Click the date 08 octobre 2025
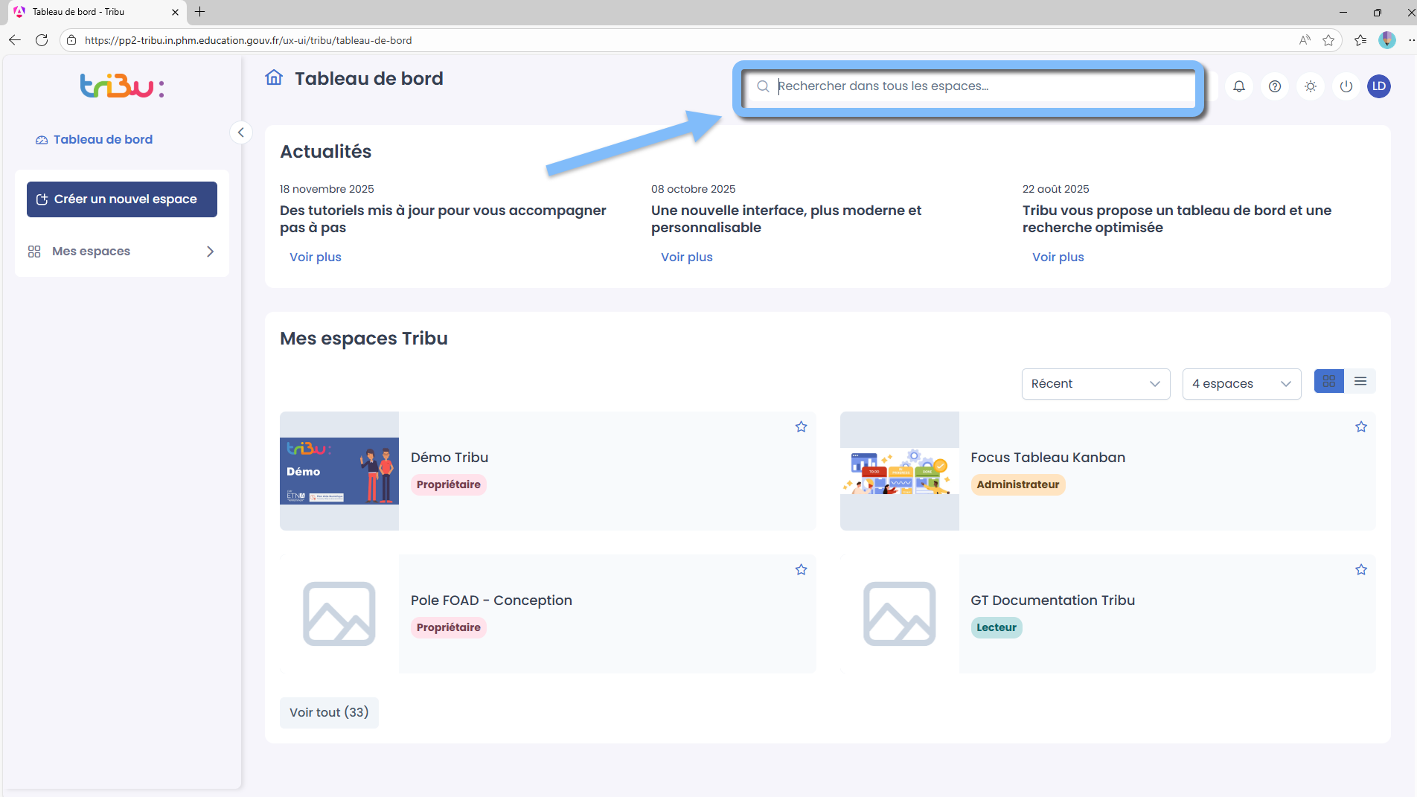Image resolution: width=1417 pixels, height=797 pixels. (693, 189)
